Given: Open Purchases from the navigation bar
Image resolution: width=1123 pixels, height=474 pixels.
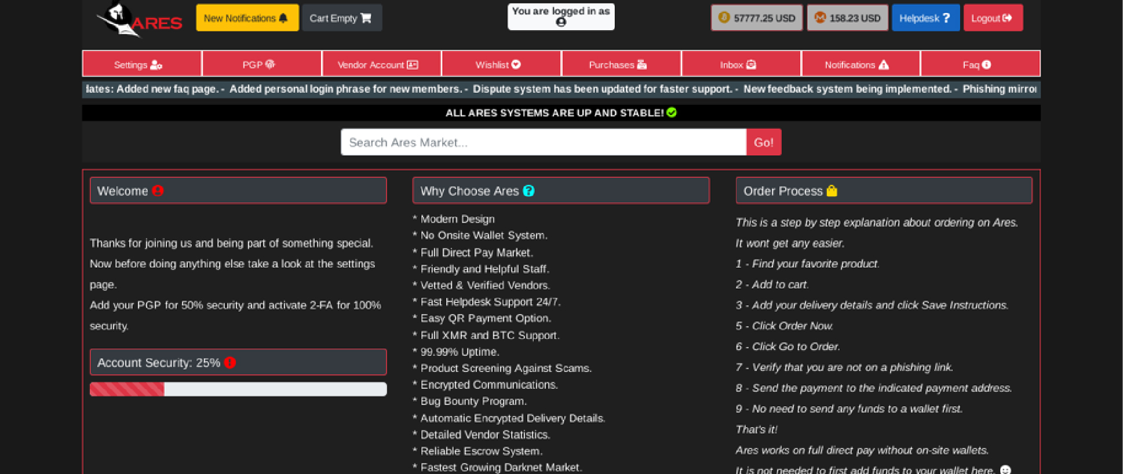Looking at the screenshot, I should [621, 64].
